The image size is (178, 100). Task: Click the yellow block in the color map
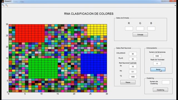(97, 30)
